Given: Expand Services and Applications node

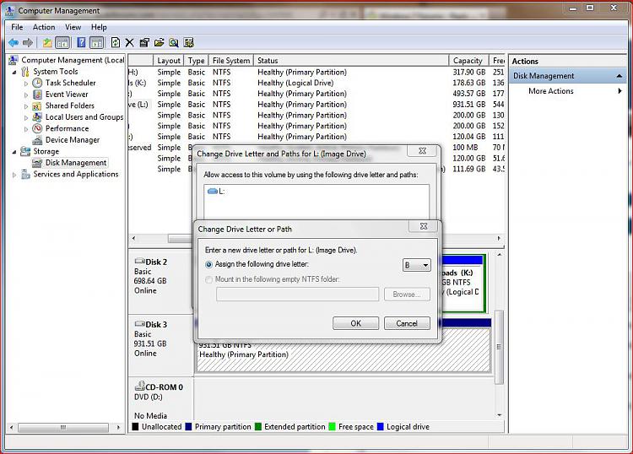Looking at the screenshot, I should coord(14,175).
